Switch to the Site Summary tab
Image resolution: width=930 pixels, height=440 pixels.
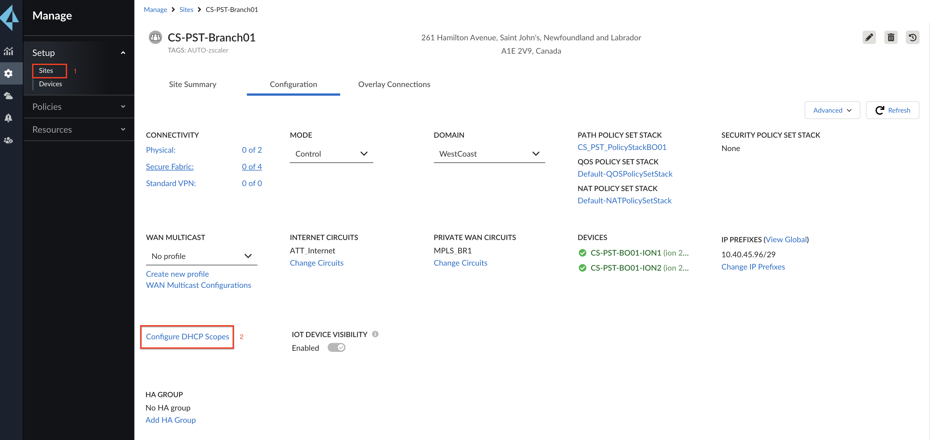point(193,84)
